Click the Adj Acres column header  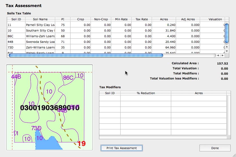188,19
